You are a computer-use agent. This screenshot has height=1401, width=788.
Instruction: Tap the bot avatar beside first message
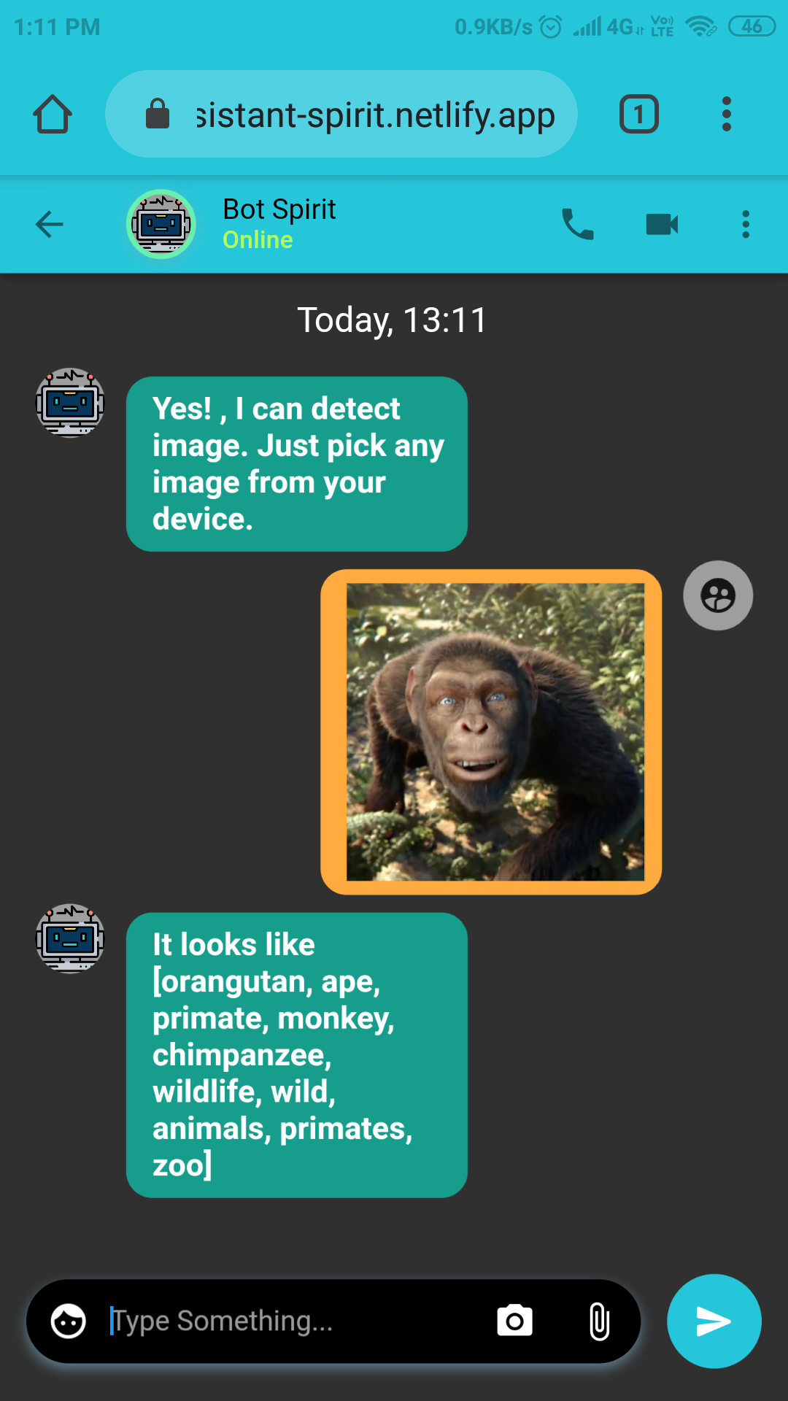(70, 403)
